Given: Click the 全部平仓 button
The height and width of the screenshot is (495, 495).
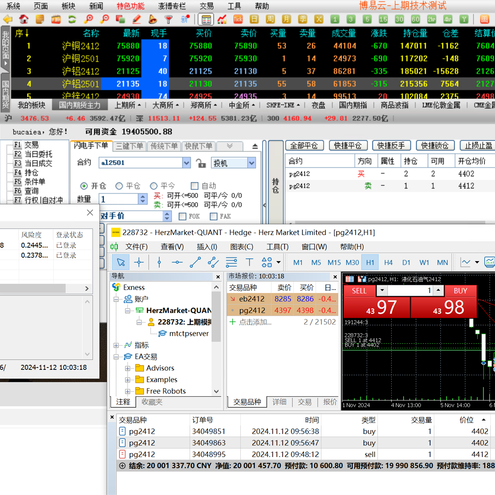Looking at the screenshot, I should (x=304, y=146).
